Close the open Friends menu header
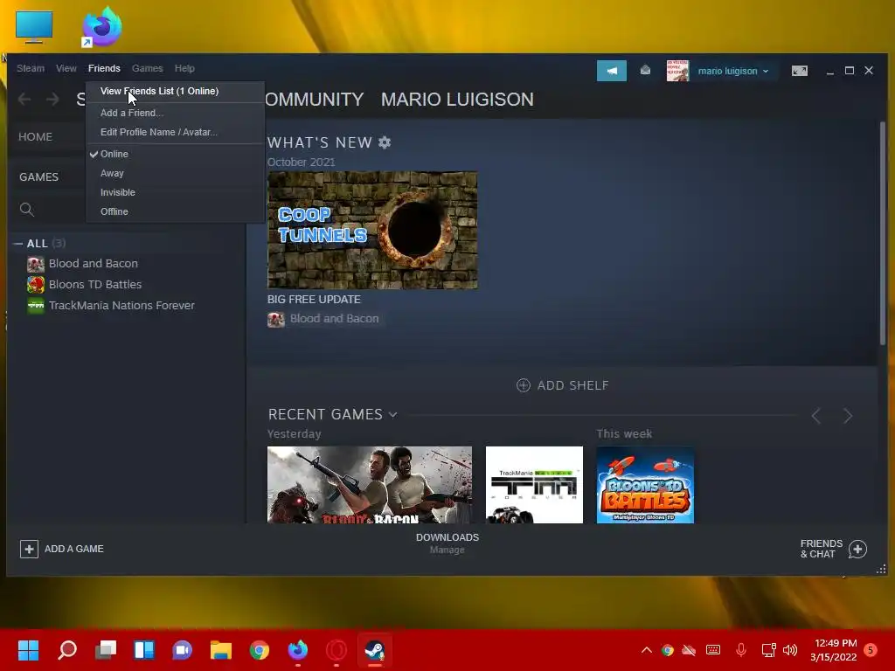The image size is (895, 671). click(x=104, y=68)
